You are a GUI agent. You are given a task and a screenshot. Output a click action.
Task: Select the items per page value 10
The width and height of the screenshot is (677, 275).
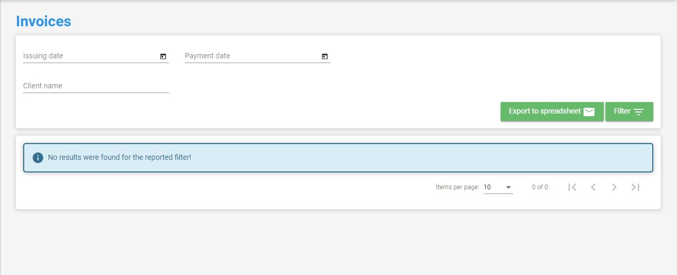click(x=487, y=187)
